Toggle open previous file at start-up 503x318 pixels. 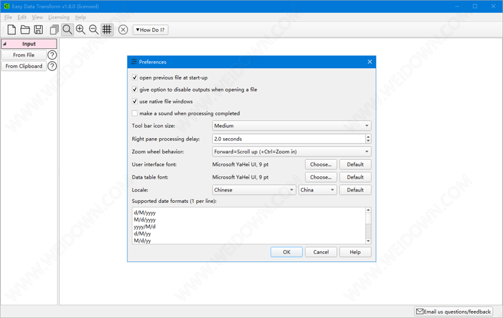point(135,78)
